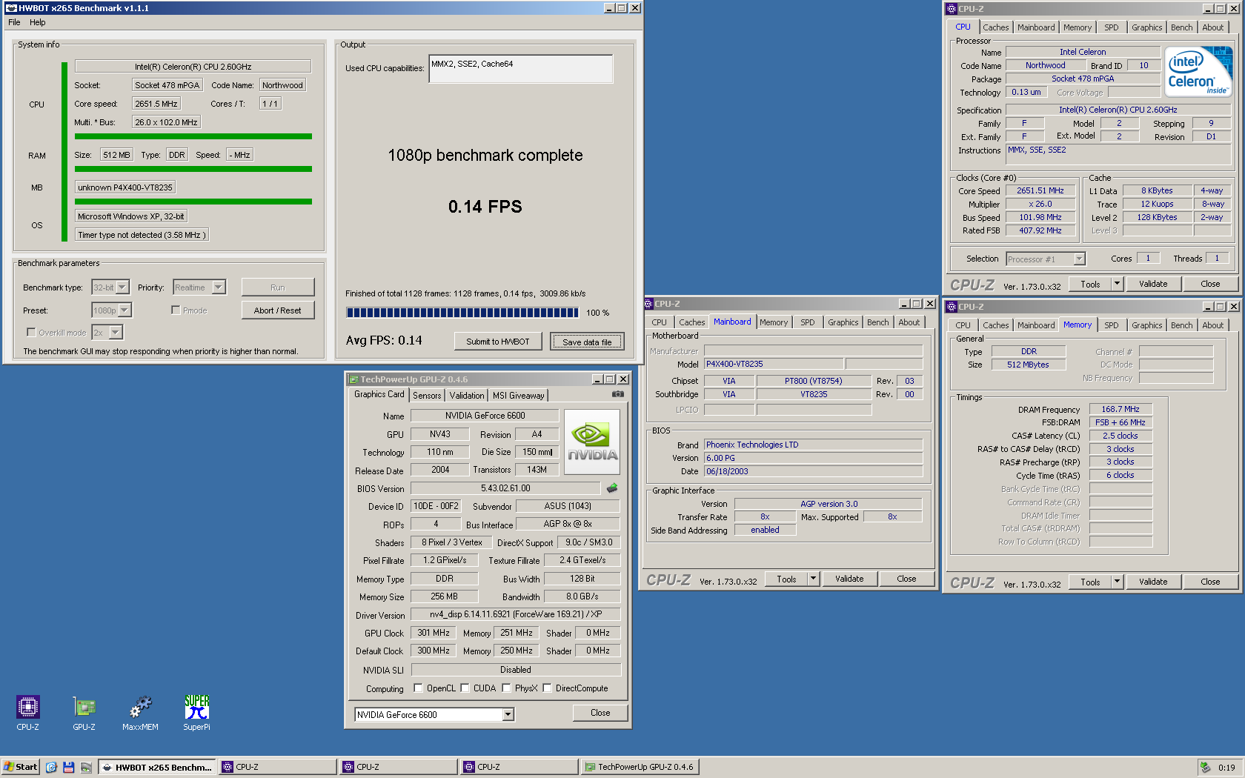Expand Tools arrow in CPU-Z Mainboard window
The height and width of the screenshot is (778, 1245).
814,579
